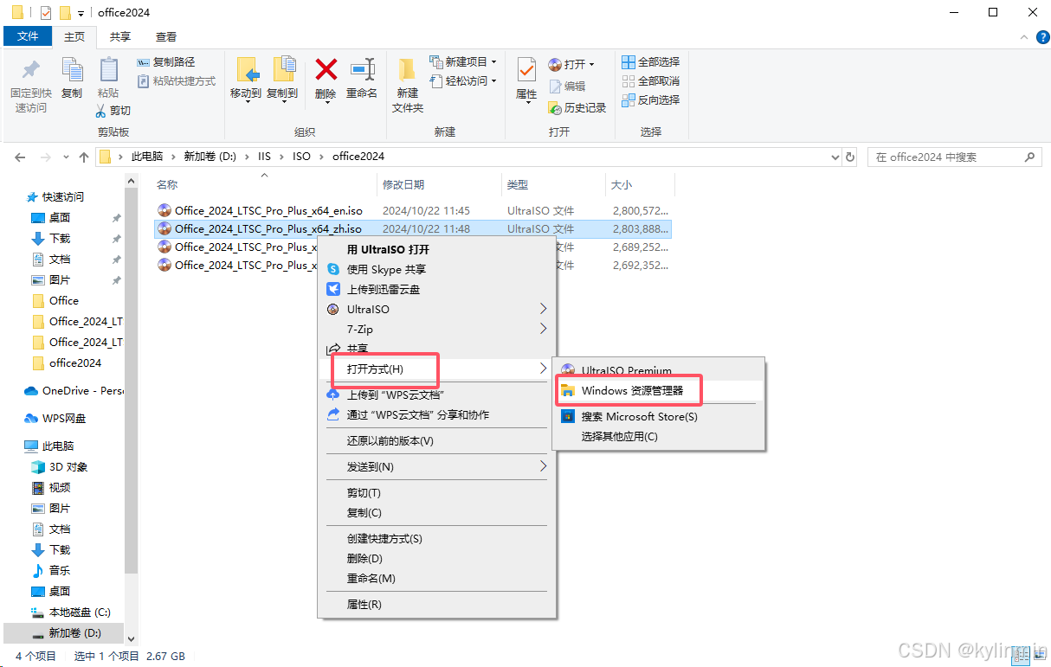The width and height of the screenshot is (1051, 667).
Task: Click Select none in ribbon
Action: (x=651, y=81)
